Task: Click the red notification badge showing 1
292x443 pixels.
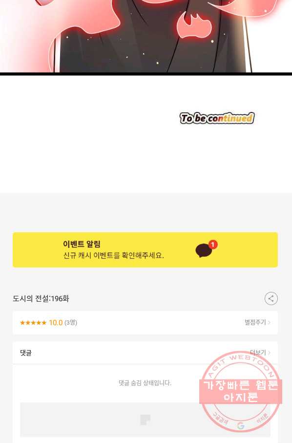Action: [213, 244]
